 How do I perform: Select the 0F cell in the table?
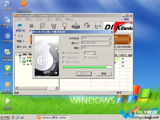(123, 62)
